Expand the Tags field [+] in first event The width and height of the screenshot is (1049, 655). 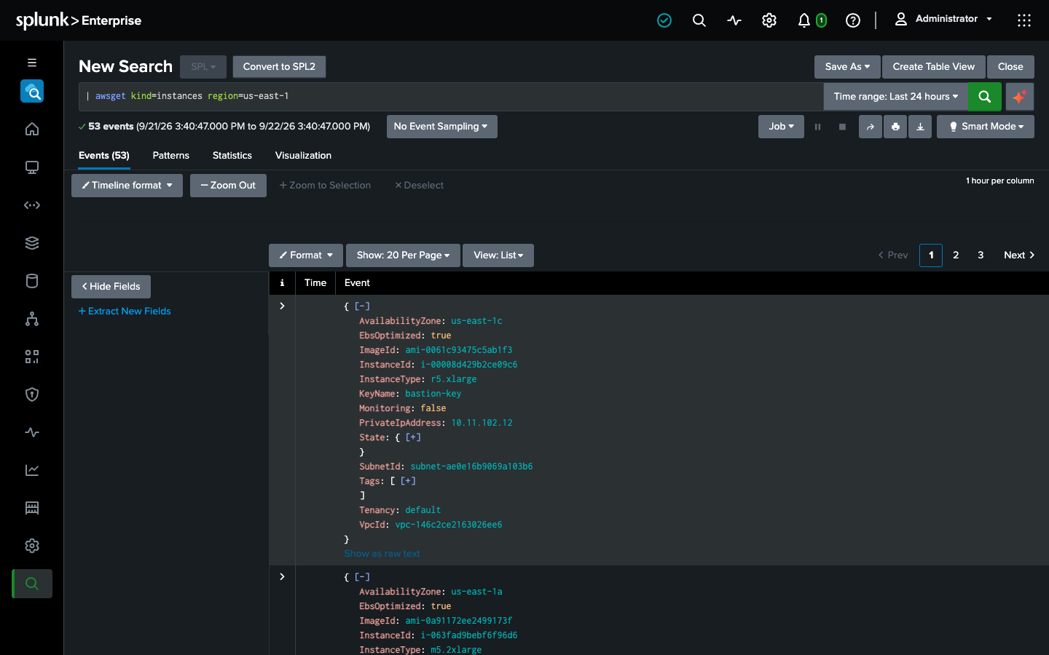[408, 481]
